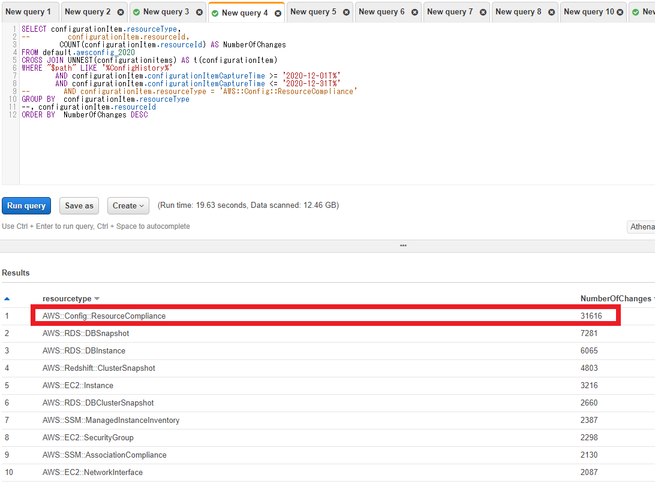Close the New query 6 tab
Screen dimensions: 655x484
[x=415, y=12]
